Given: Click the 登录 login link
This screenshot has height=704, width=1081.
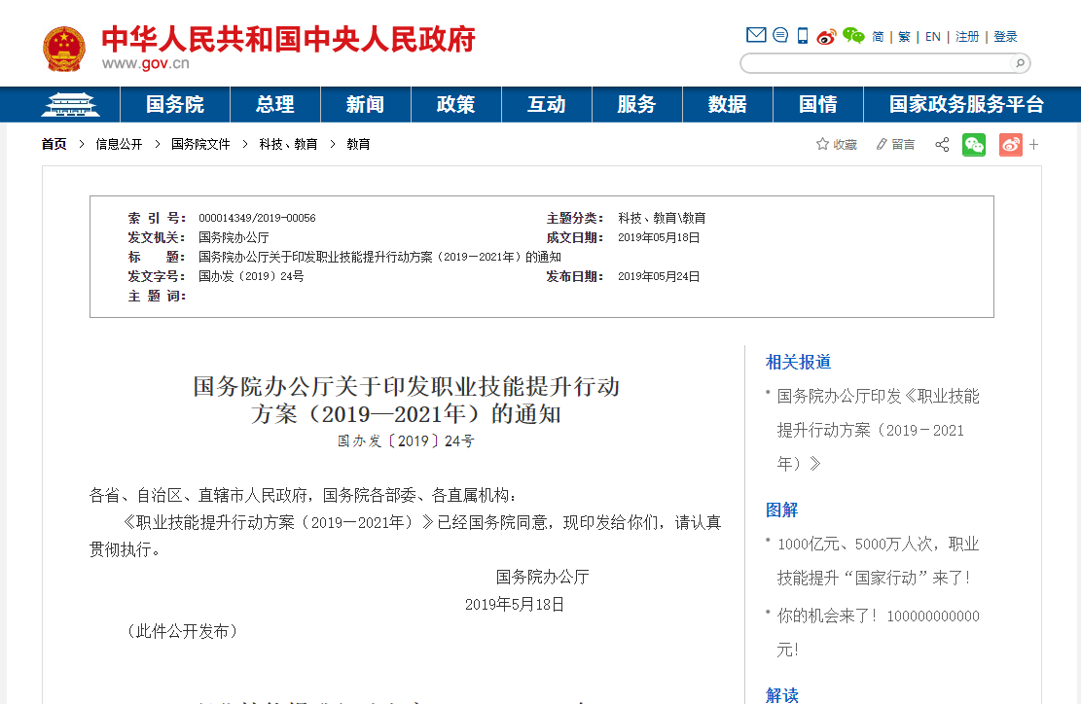Looking at the screenshot, I should pyautogui.click(x=1005, y=36).
